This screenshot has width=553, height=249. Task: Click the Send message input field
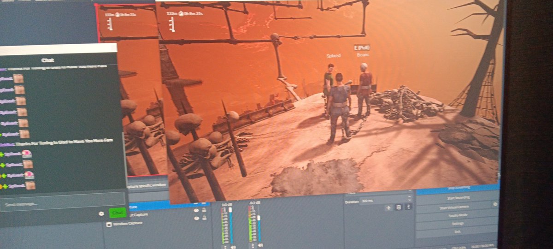coord(62,202)
